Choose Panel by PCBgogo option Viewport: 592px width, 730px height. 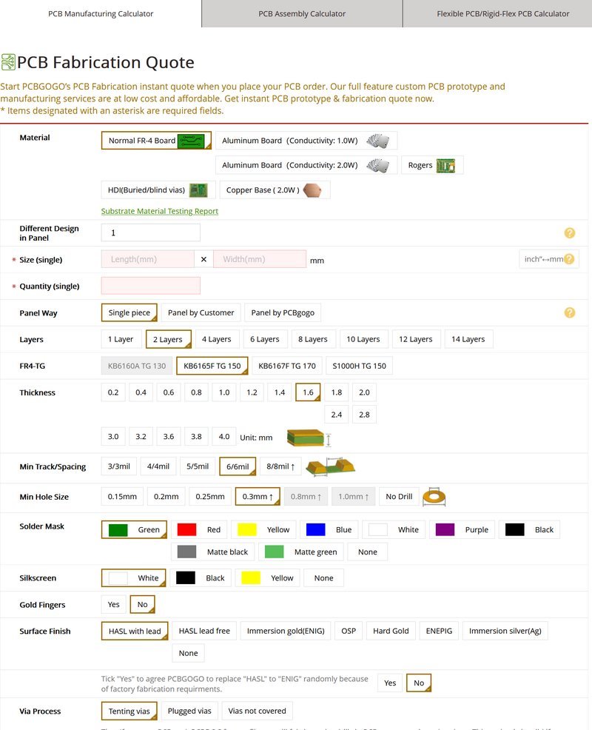pos(283,313)
